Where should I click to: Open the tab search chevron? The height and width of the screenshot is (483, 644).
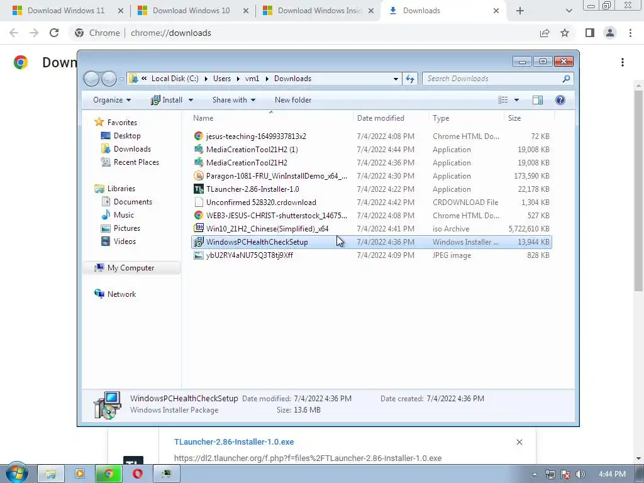[569, 11]
